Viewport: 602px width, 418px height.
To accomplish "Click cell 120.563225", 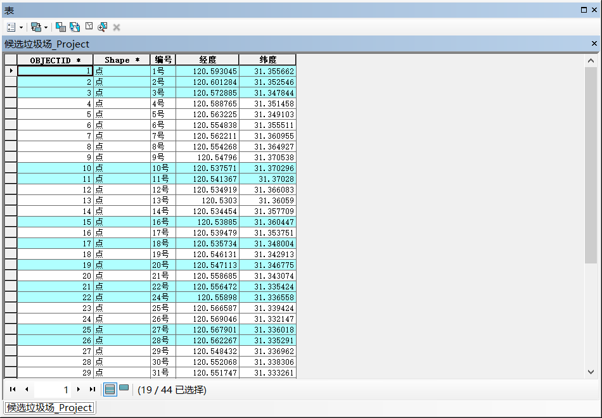I will click(207, 114).
